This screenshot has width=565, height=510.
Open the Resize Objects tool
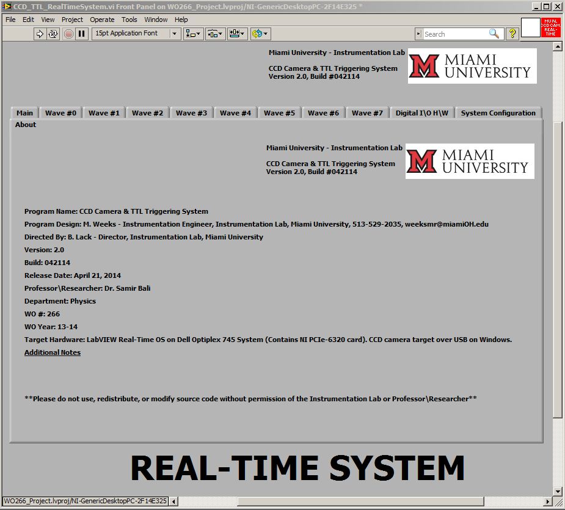(237, 34)
